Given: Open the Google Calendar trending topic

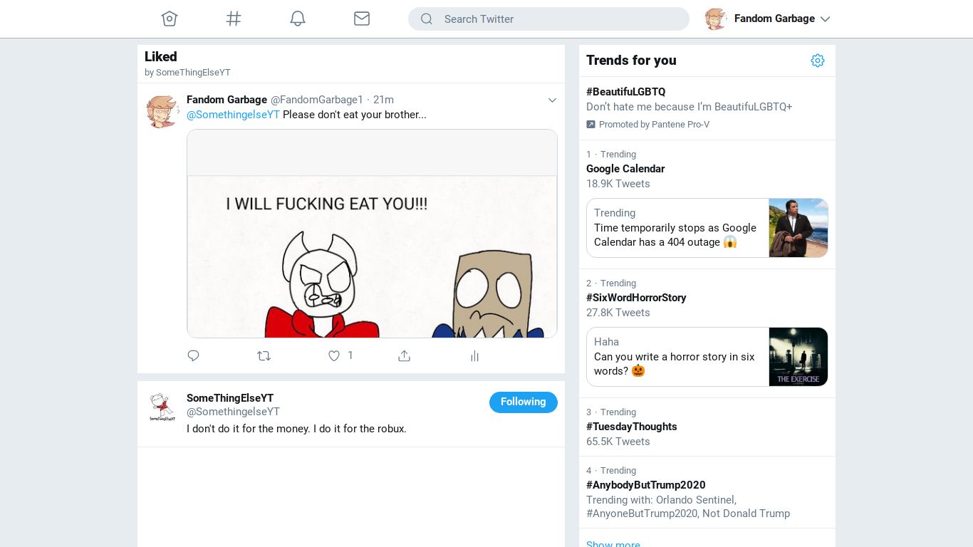Looking at the screenshot, I should click(x=625, y=169).
